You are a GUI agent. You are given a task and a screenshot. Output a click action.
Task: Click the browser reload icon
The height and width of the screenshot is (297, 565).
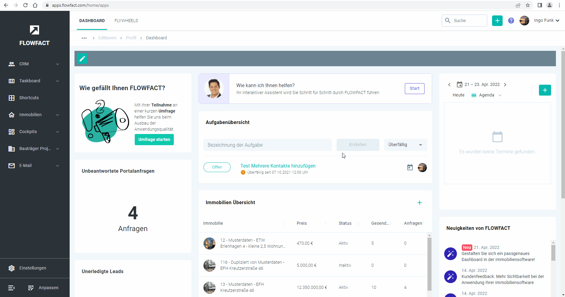pyautogui.click(x=25, y=5)
